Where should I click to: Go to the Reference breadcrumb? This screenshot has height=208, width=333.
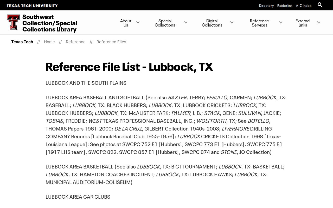(x=76, y=42)
